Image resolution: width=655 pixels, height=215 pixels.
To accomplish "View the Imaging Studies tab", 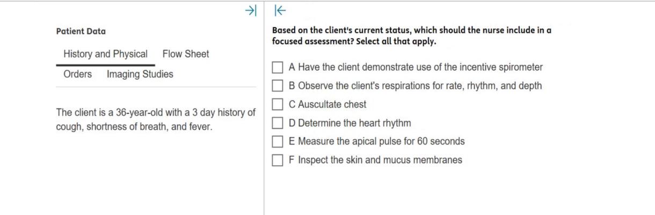I will [140, 74].
